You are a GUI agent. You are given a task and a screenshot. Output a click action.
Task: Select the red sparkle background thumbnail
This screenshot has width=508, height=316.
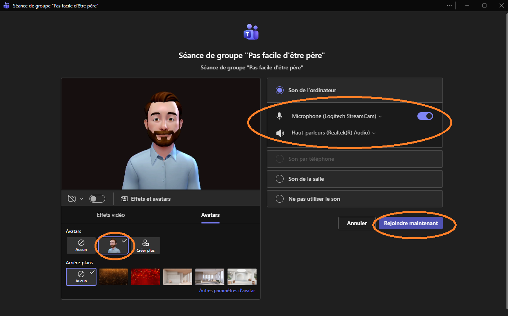pyautogui.click(x=146, y=277)
